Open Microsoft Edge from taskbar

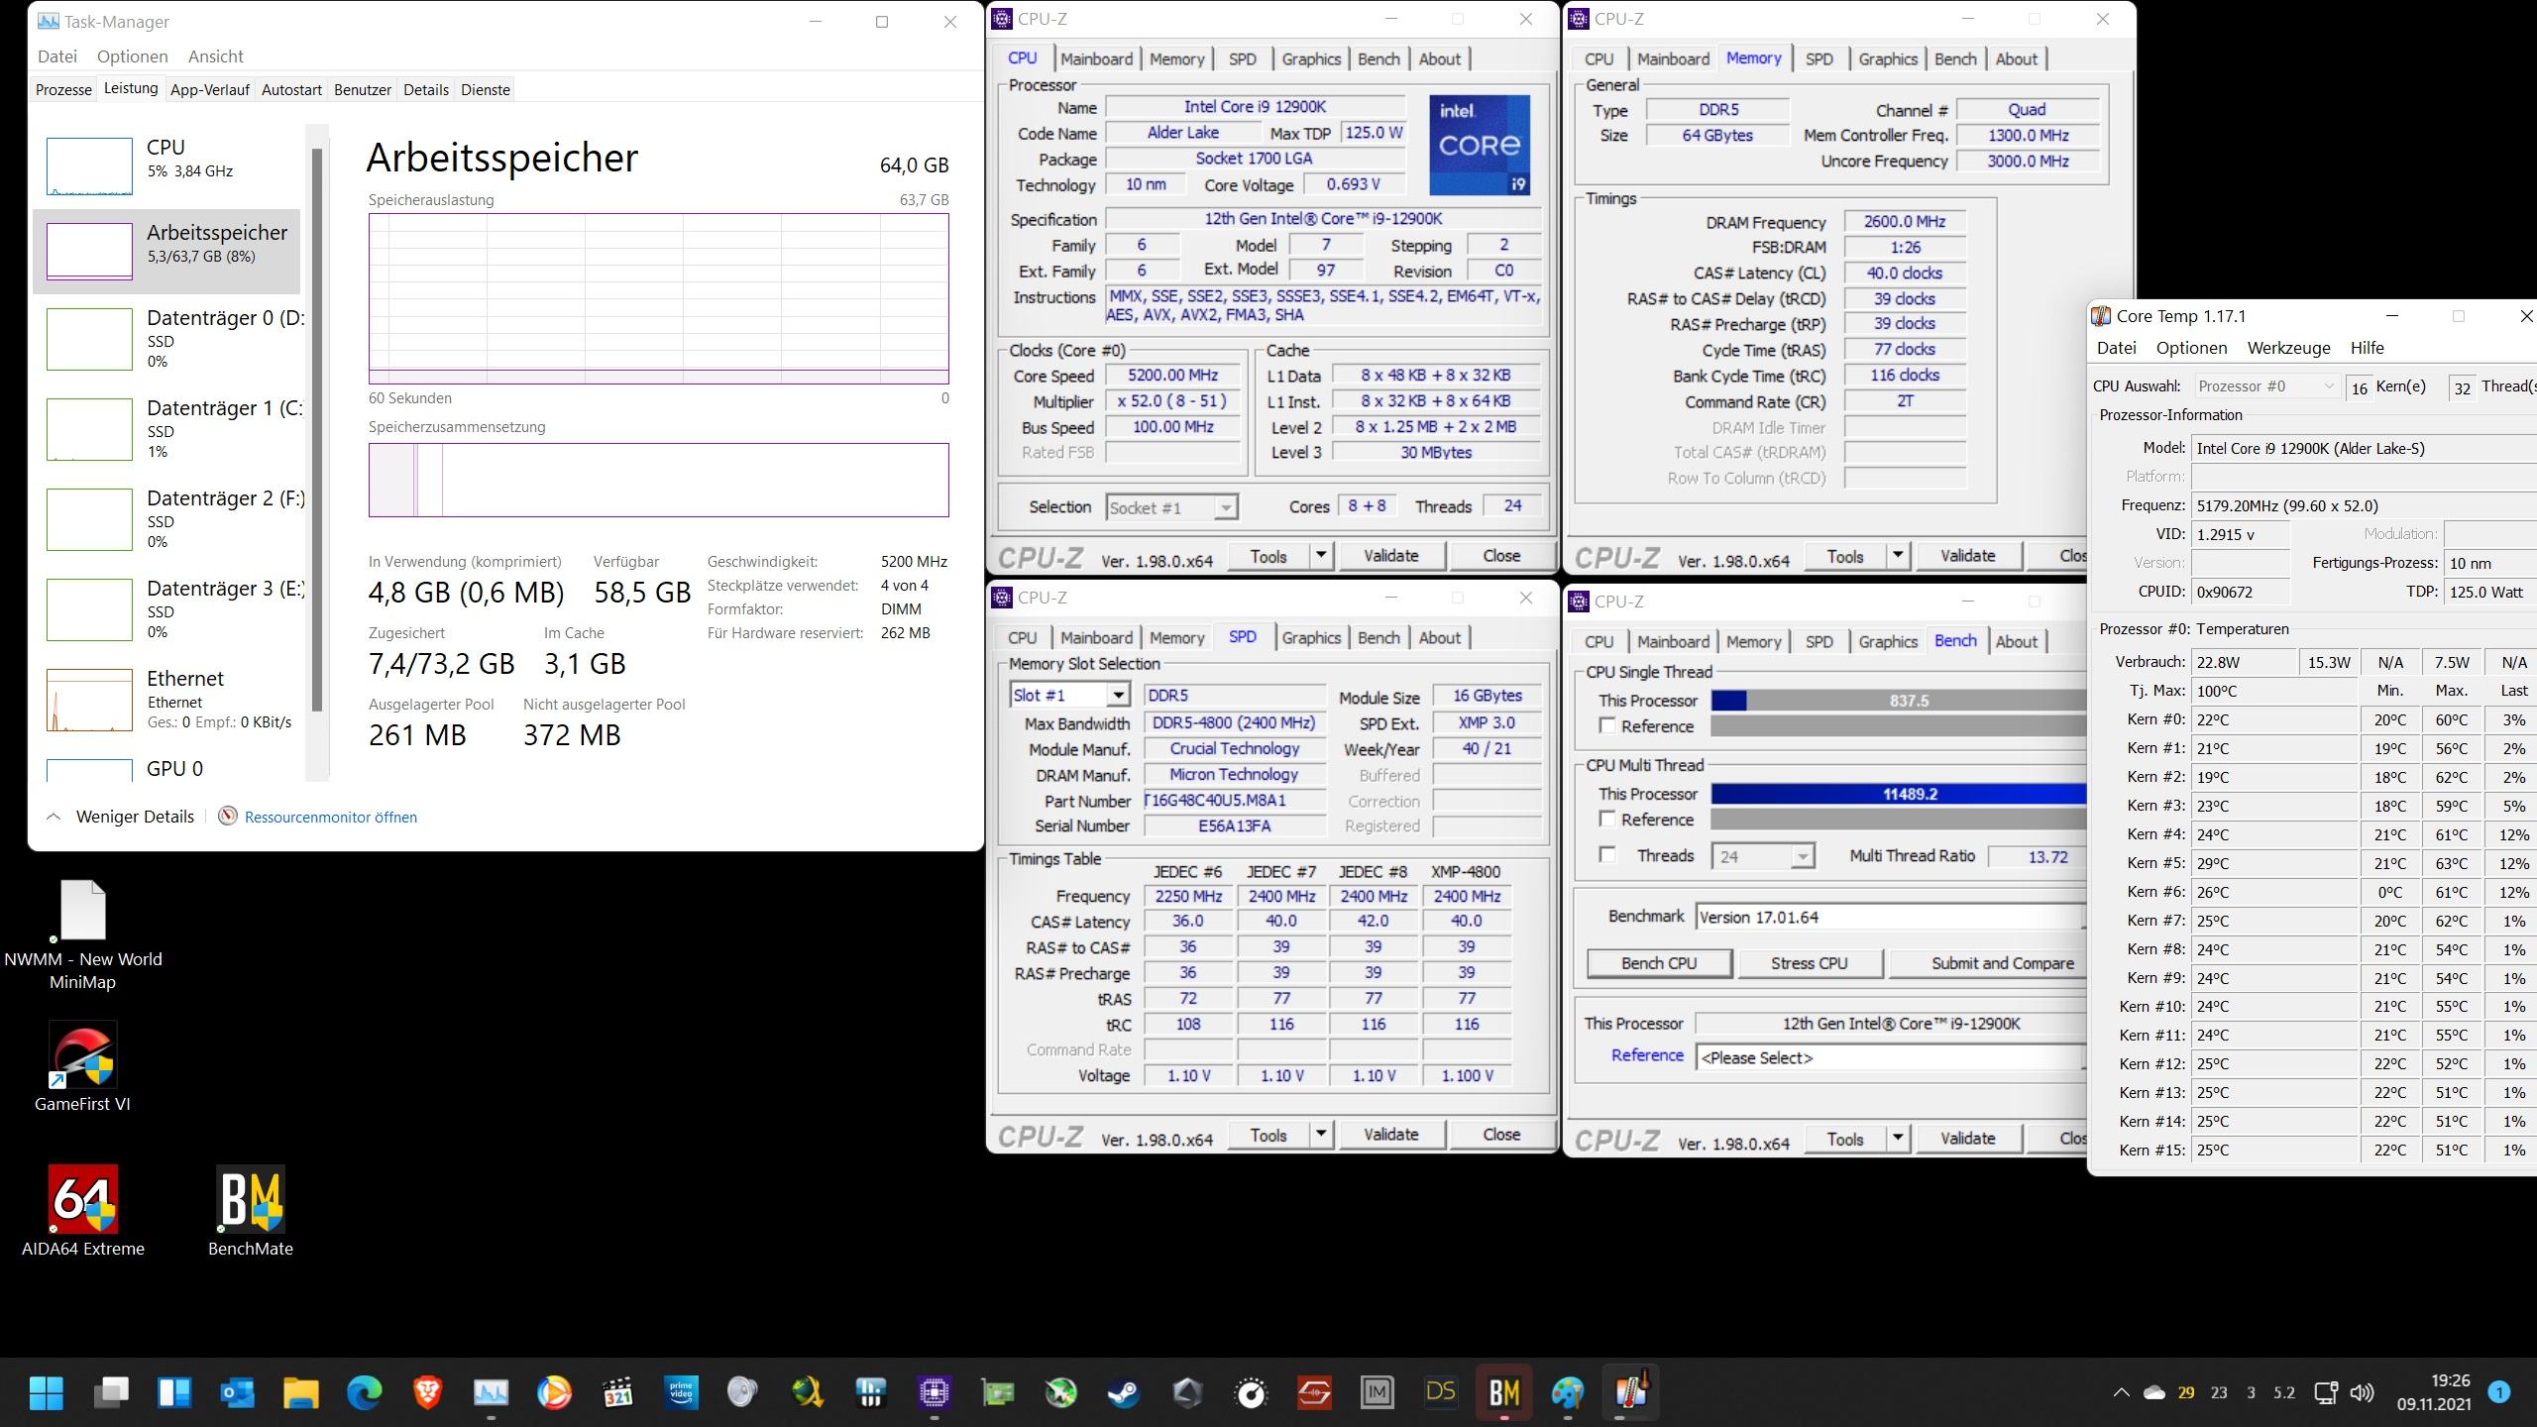coord(365,1393)
